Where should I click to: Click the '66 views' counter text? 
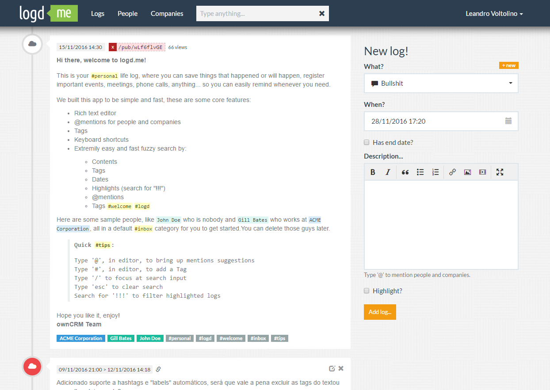pyautogui.click(x=178, y=47)
